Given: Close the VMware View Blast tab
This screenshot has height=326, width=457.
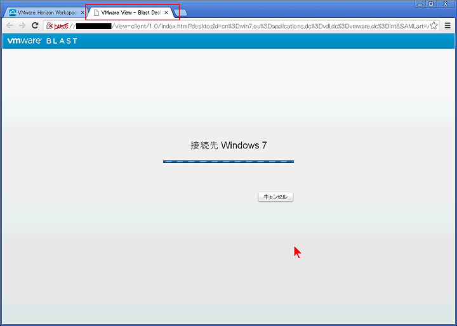Looking at the screenshot, I should click(x=166, y=13).
